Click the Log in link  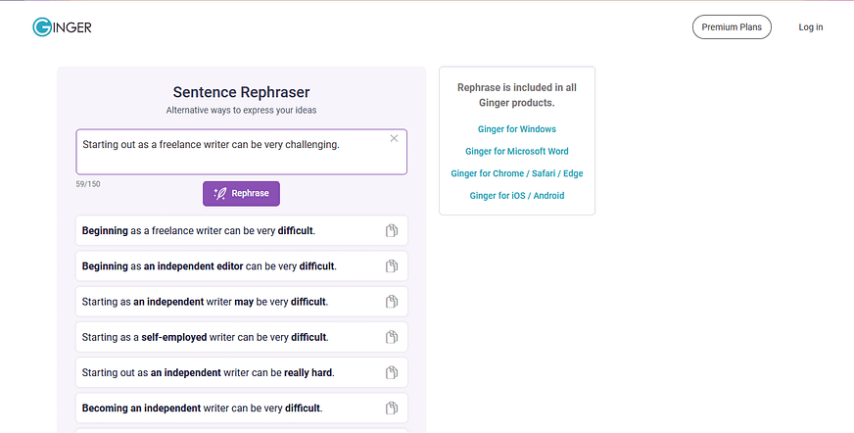point(811,27)
